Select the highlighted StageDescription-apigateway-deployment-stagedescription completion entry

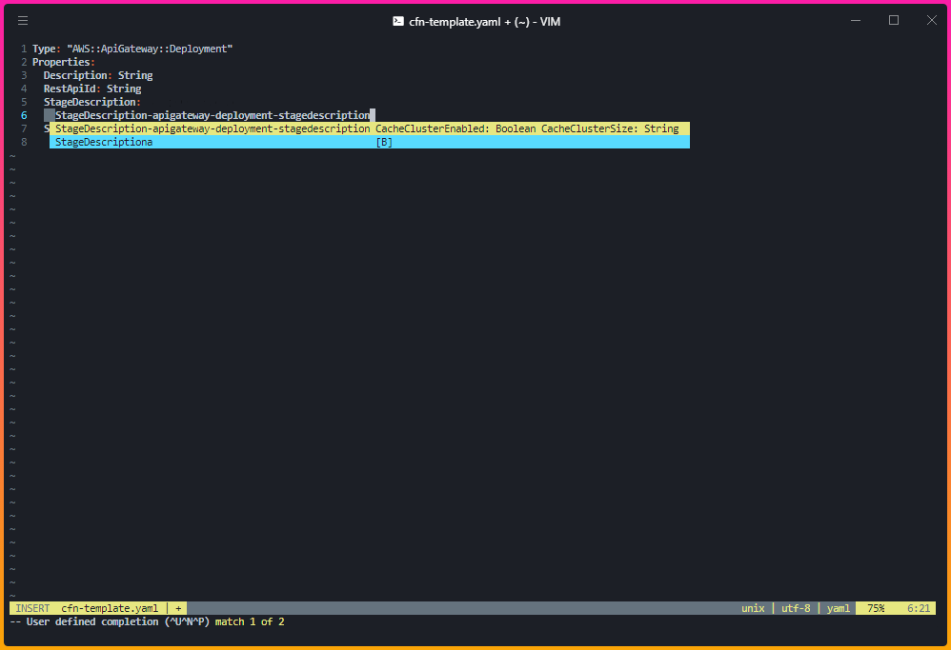(370, 128)
